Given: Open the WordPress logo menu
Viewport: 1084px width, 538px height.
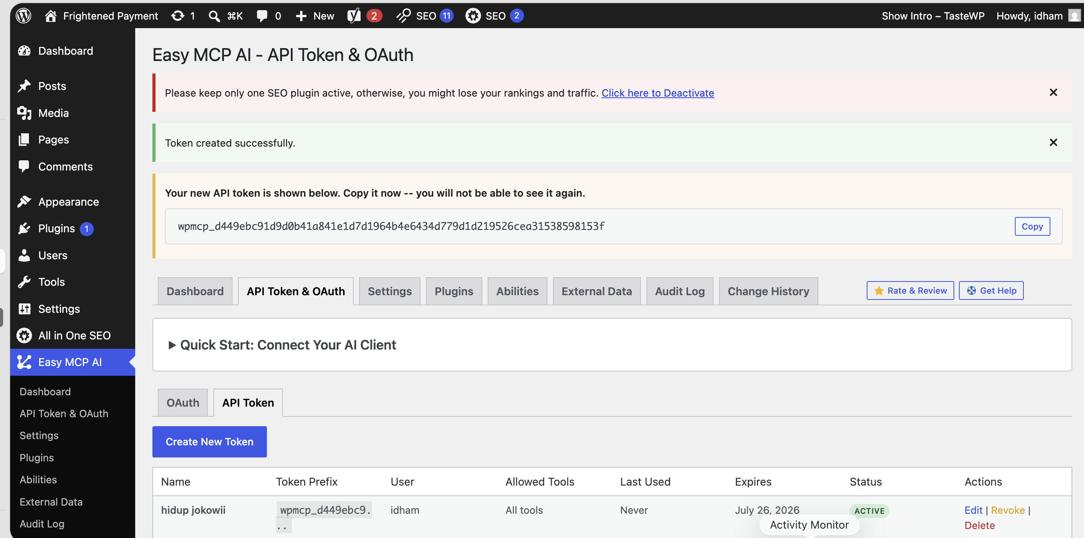Looking at the screenshot, I should click(23, 16).
